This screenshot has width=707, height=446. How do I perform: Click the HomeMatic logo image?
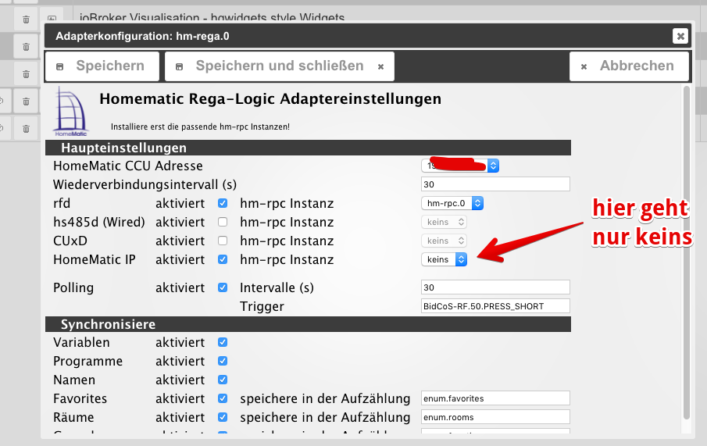point(71,112)
